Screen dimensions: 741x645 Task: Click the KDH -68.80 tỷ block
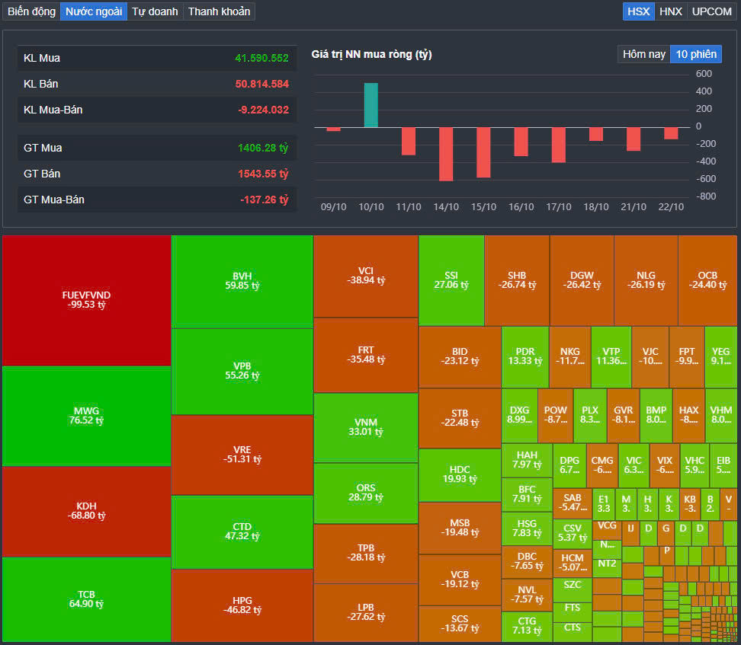(86, 512)
